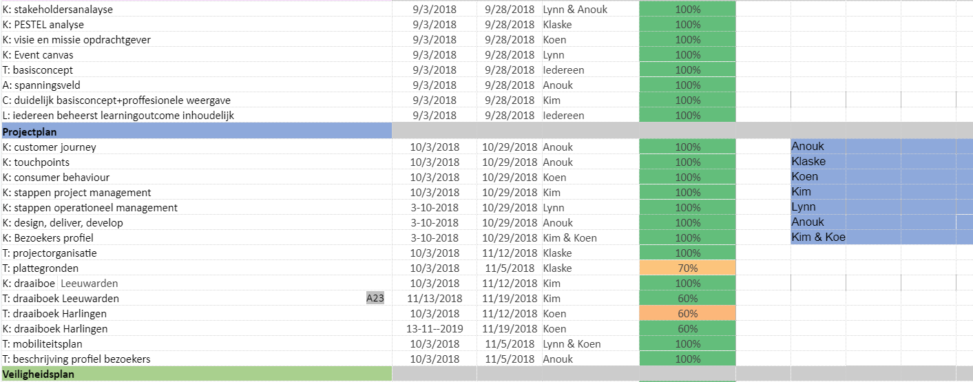
Task: Click the orange 70% progress cell
Action: pyautogui.click(x=687, y=268)
